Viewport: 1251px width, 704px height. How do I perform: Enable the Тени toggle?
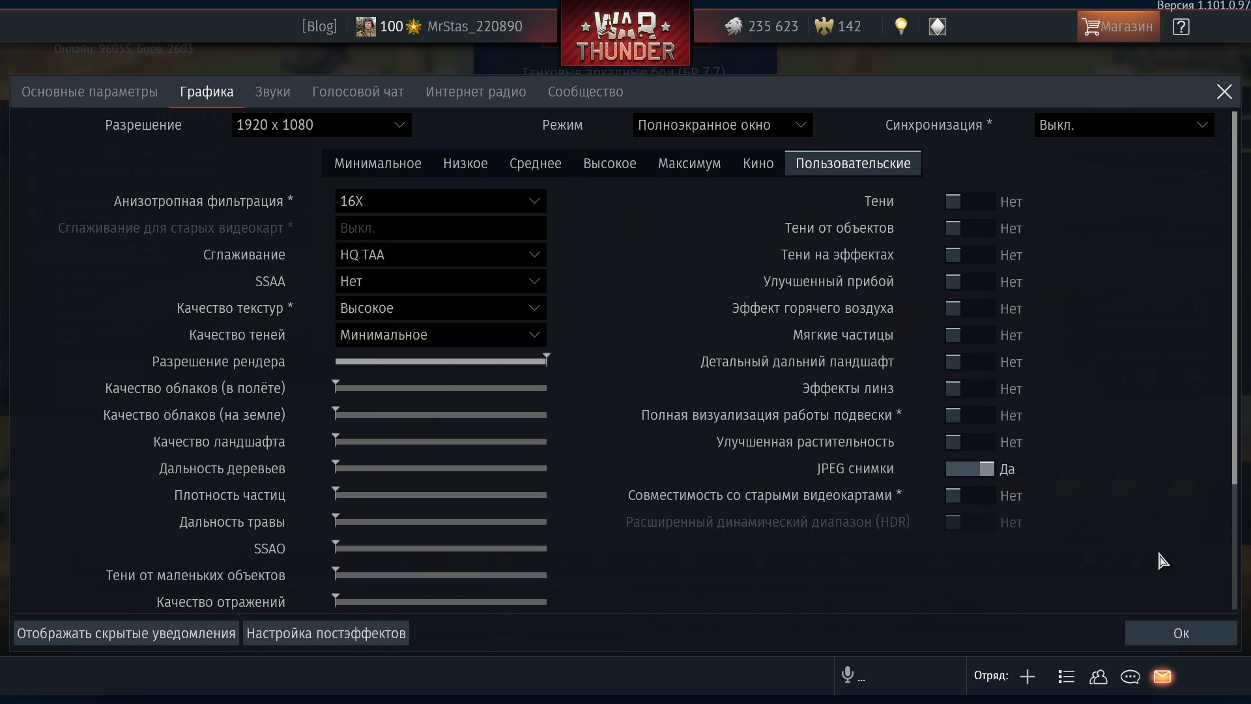coord(970,202)
